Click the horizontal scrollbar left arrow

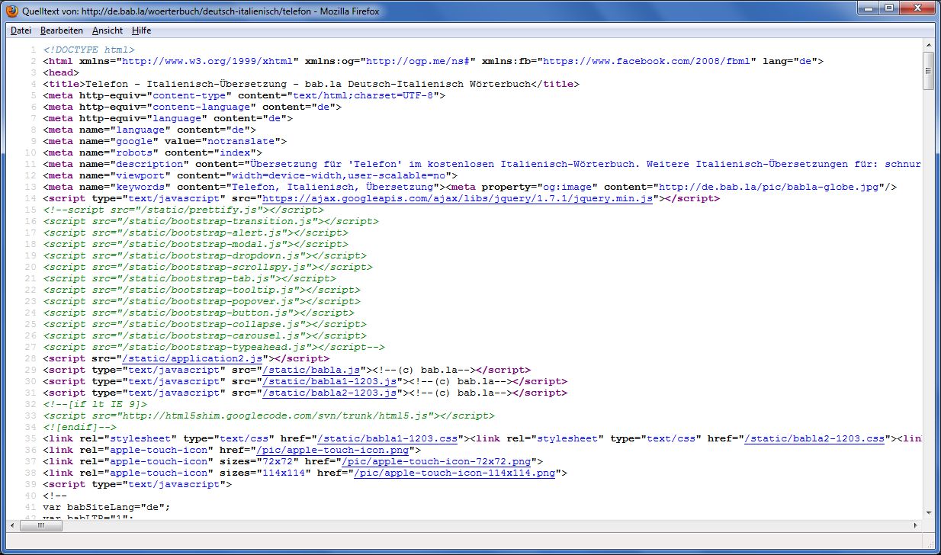pos(12,526)
